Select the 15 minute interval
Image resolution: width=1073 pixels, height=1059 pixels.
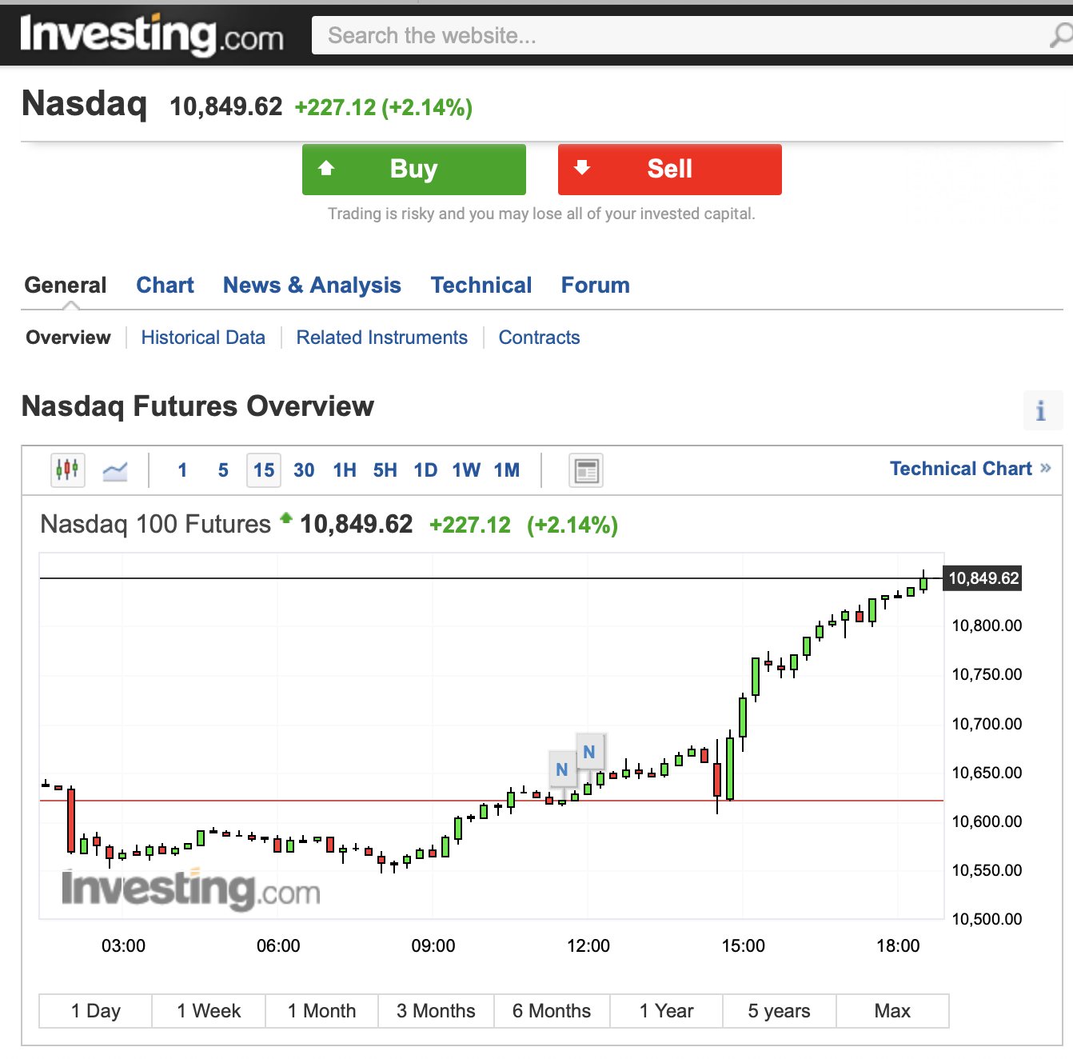264,470
